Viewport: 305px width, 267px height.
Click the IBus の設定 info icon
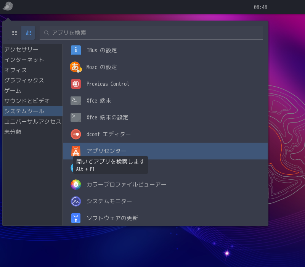click(76, 50)
